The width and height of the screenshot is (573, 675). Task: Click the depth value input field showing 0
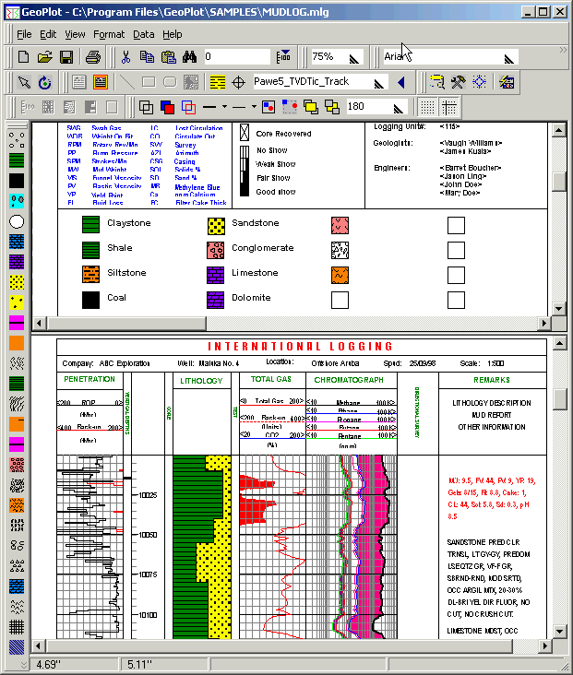pyautogui.click(x=235, y=57)
